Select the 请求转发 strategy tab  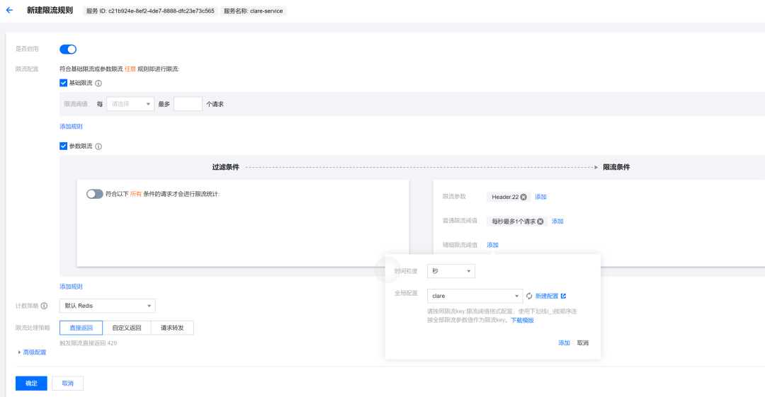pos(172,328)
